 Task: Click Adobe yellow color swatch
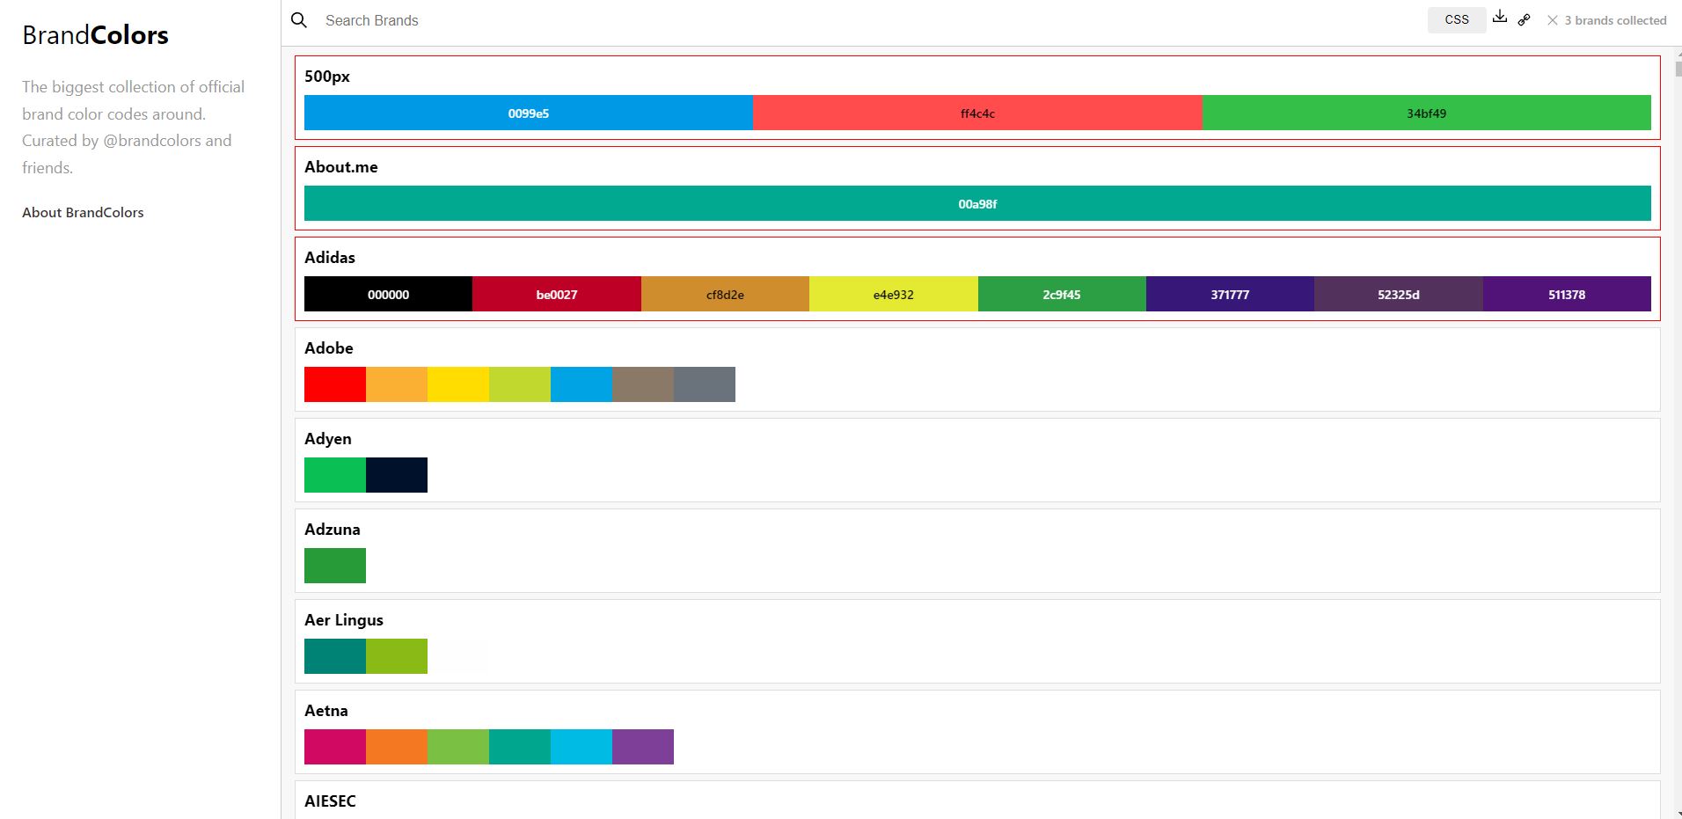point(458,384)
